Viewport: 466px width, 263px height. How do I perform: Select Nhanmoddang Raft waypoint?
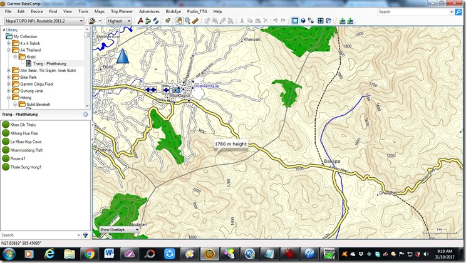coord(26,150)
